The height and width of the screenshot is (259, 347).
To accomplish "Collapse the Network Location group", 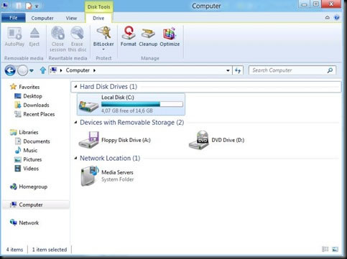I will pos(75,158).
